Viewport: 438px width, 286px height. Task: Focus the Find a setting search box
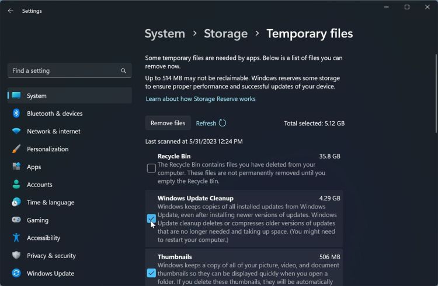coord(64,70)
